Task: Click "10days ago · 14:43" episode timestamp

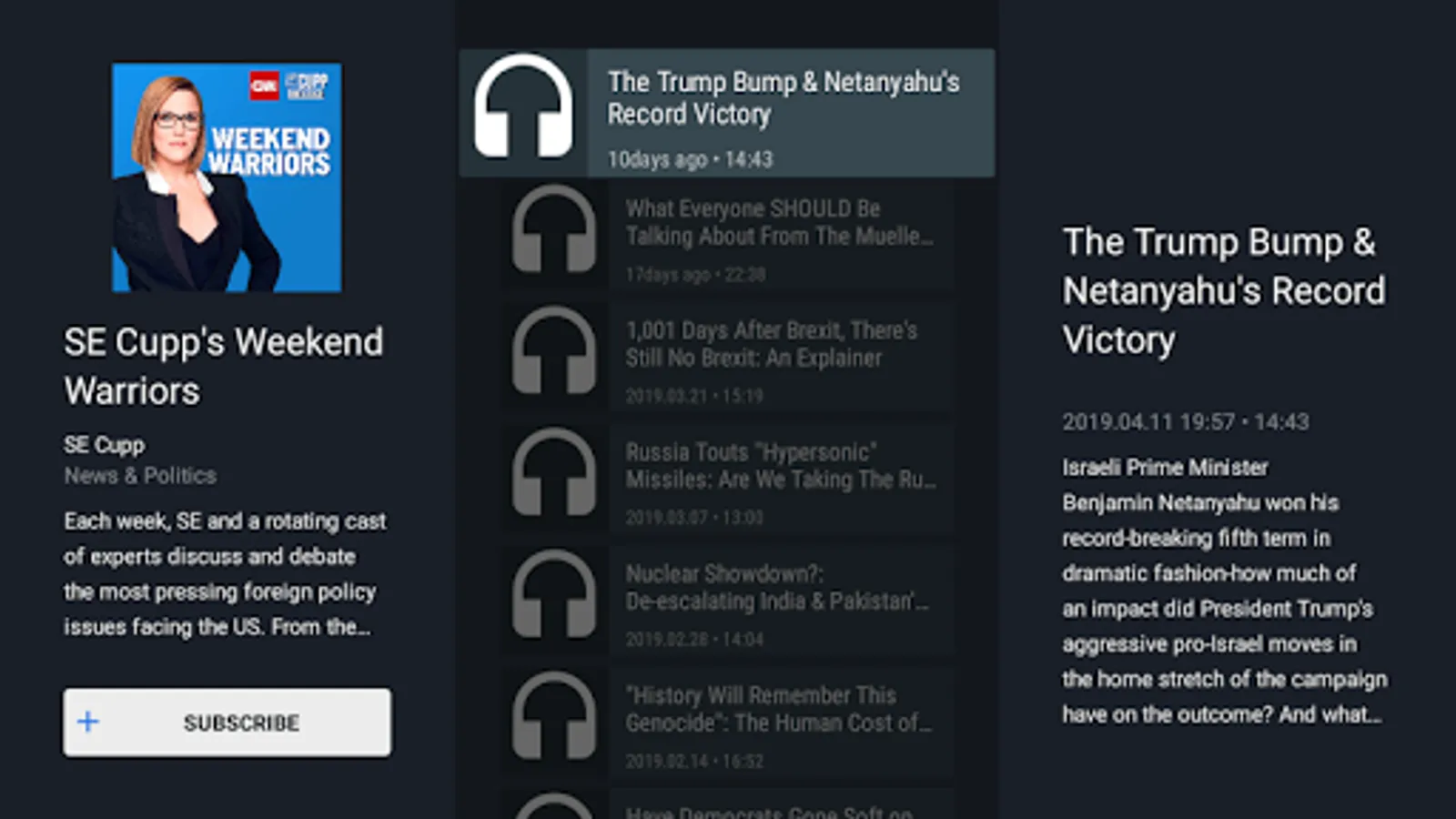Action: (x=691, y=159)
